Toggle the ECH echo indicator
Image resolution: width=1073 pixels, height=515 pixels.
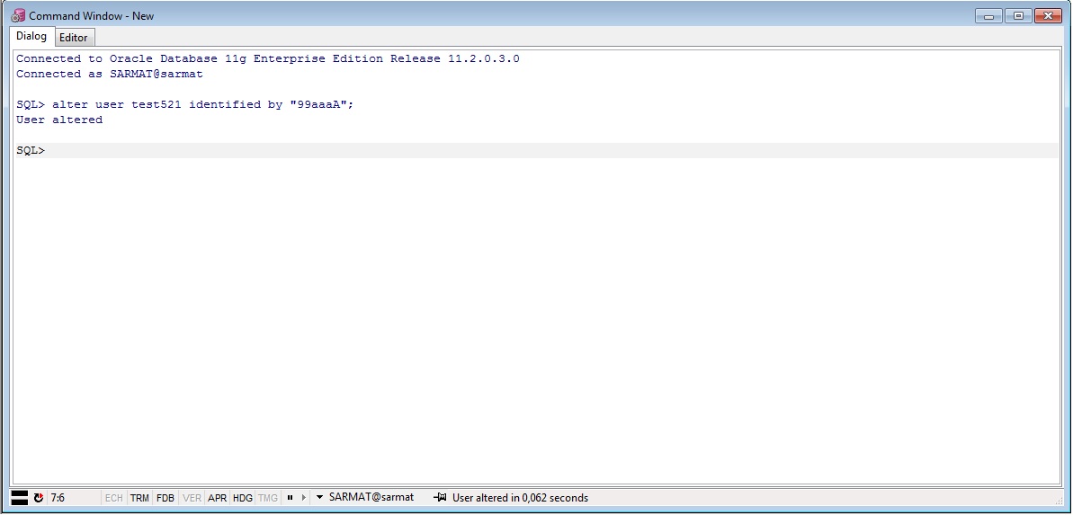coord(113,498)
